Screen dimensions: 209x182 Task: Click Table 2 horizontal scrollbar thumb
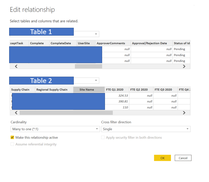[x=66, y=113]
